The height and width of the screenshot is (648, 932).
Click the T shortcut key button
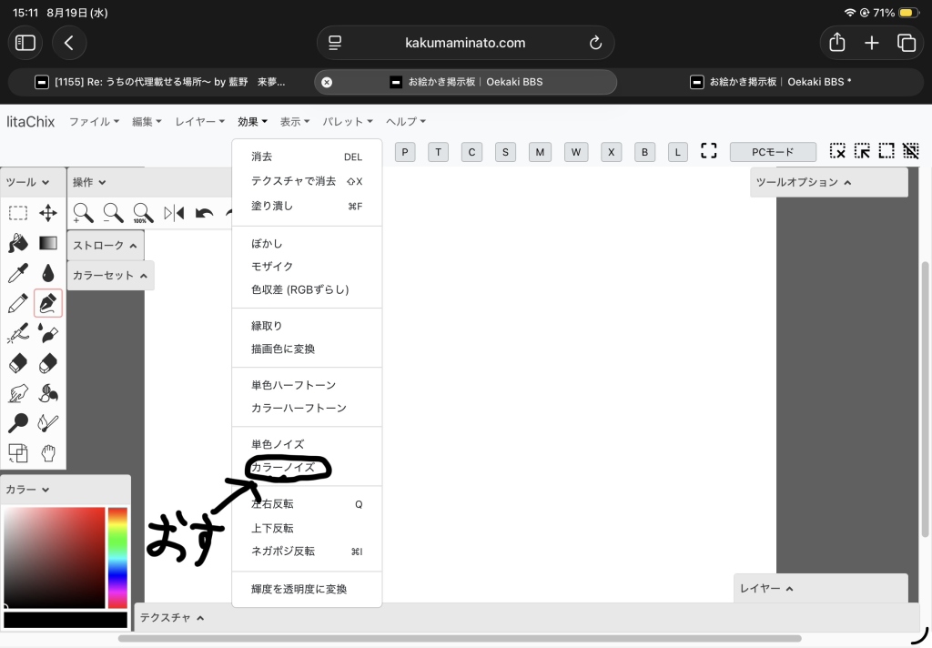coord(438,152)
